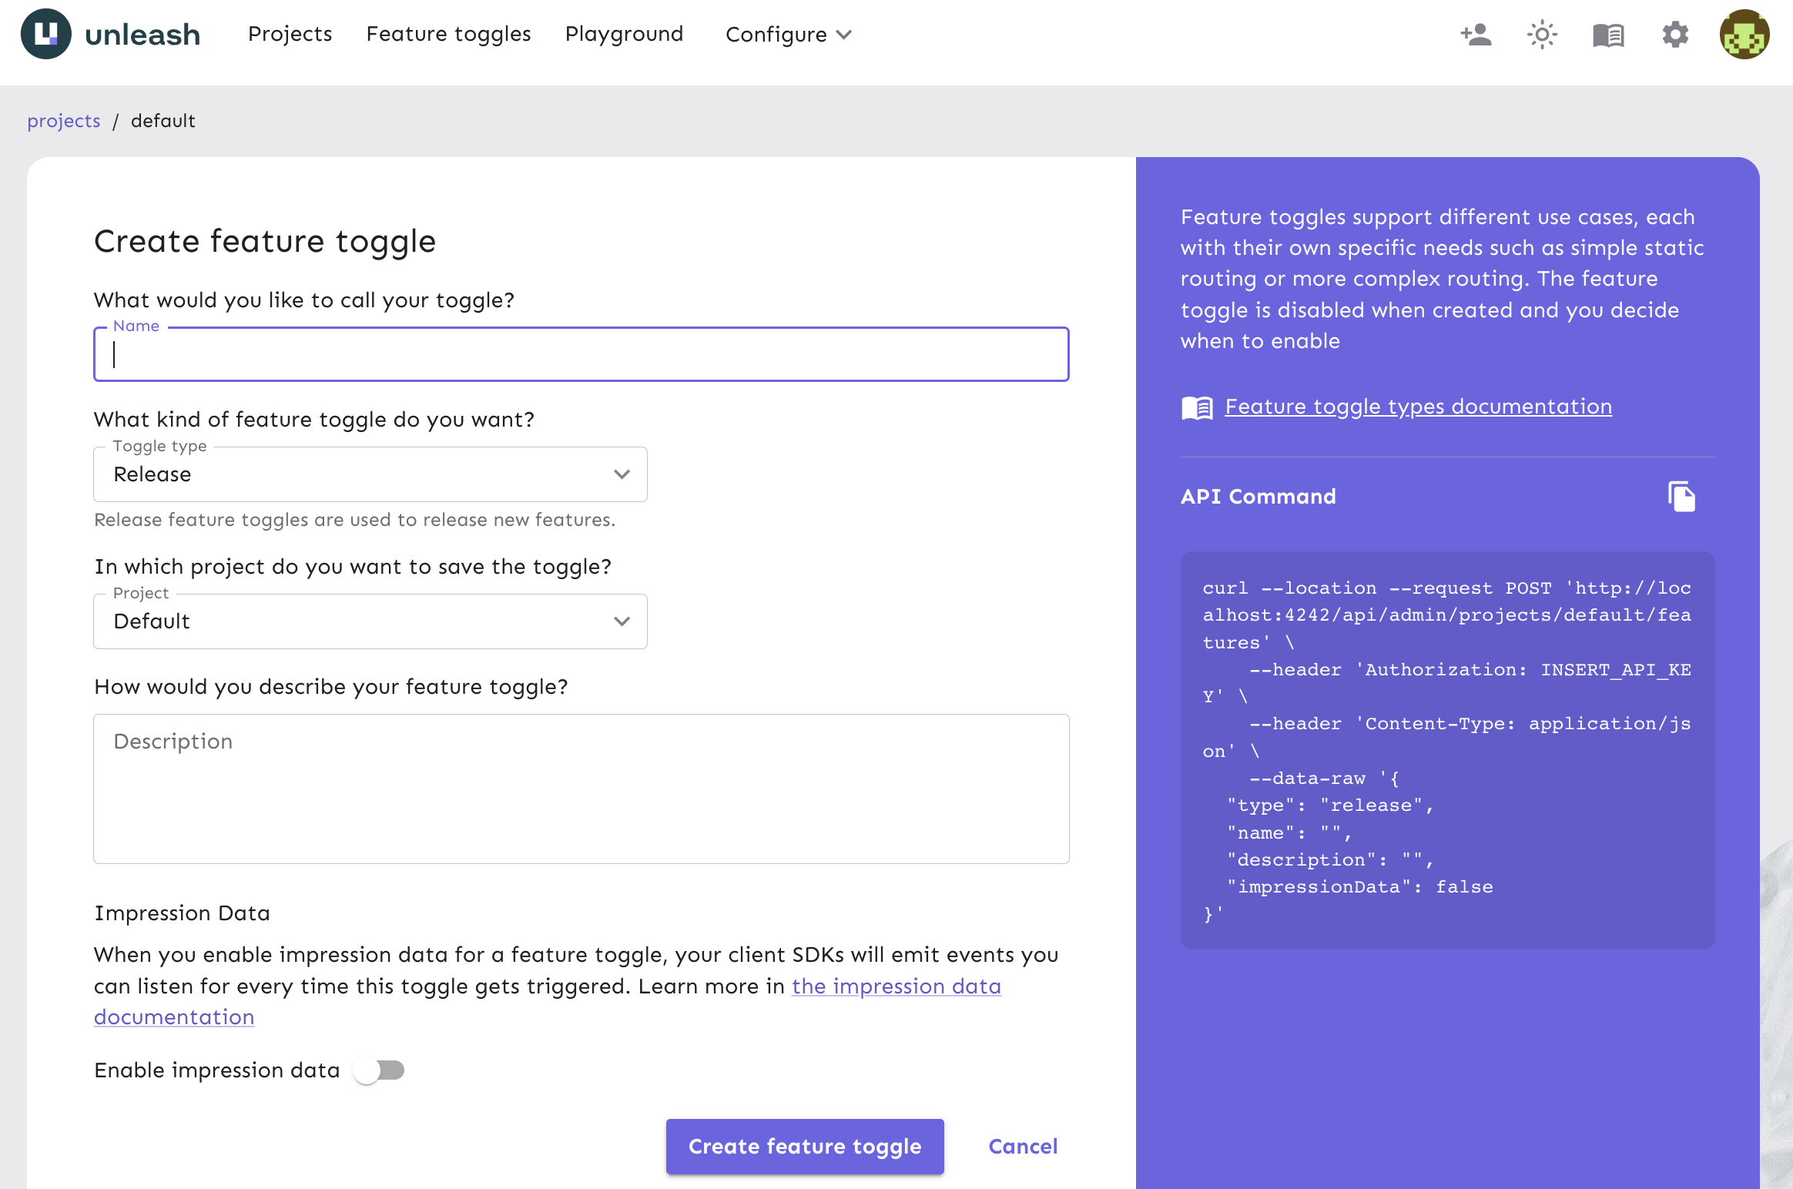Click the Projects breadcrumb

coord(64,121)
